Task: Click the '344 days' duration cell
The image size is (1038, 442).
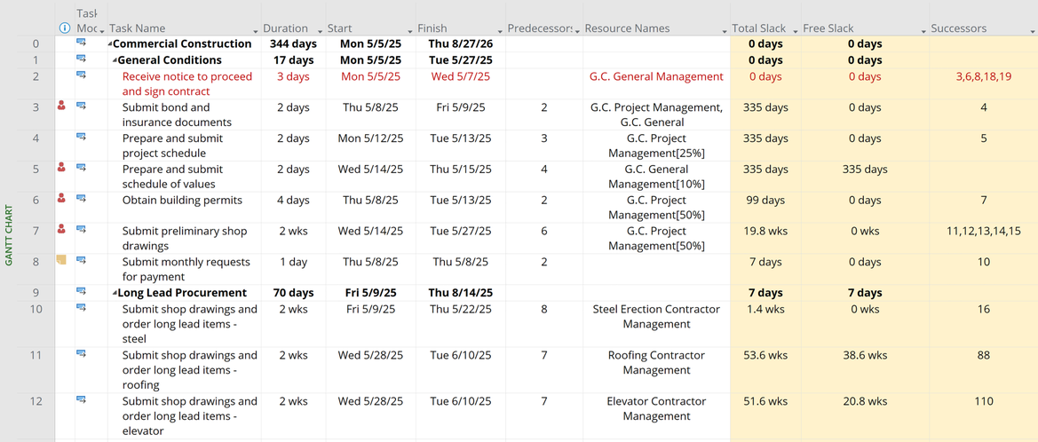Action: point(293,44)
